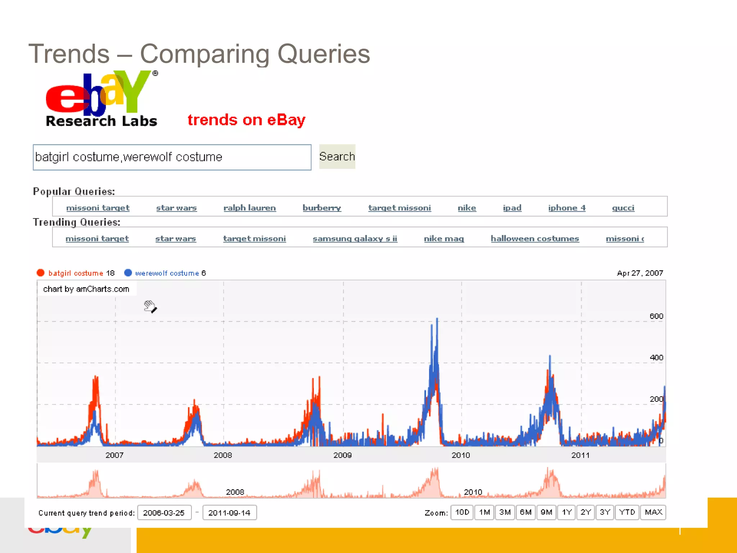Click the chart scrollbar overview strip

[351, 481]
